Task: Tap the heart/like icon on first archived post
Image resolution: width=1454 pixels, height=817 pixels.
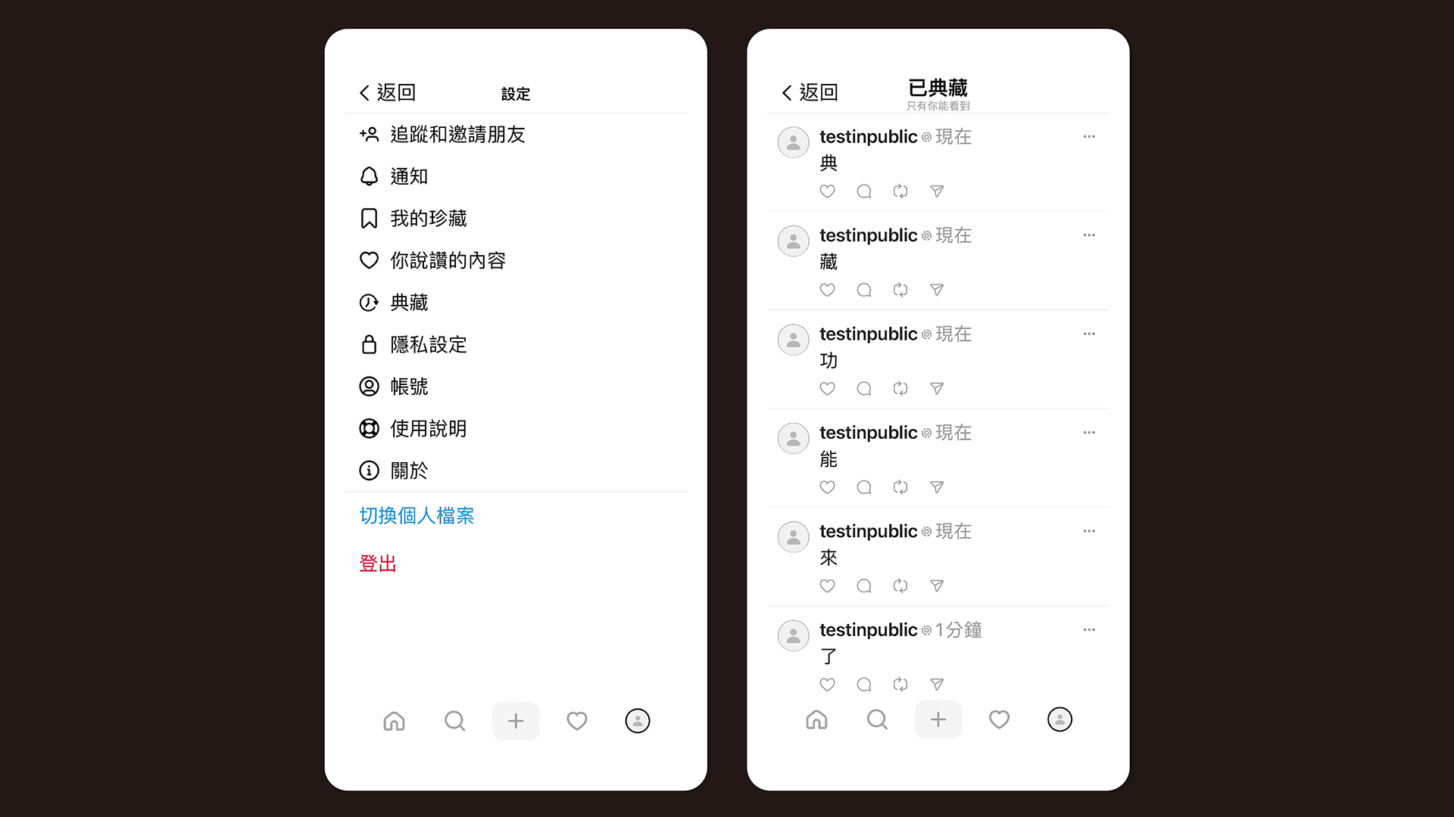Action: tap(827, 191)
